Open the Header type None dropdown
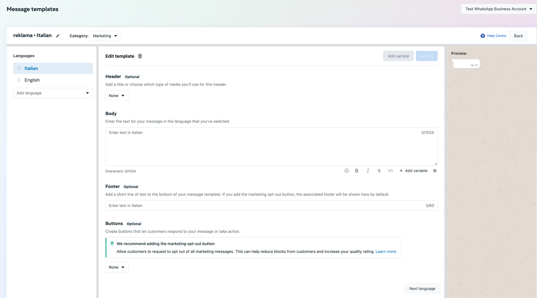Viewport: 537px width, 298px height. point(117,96)
